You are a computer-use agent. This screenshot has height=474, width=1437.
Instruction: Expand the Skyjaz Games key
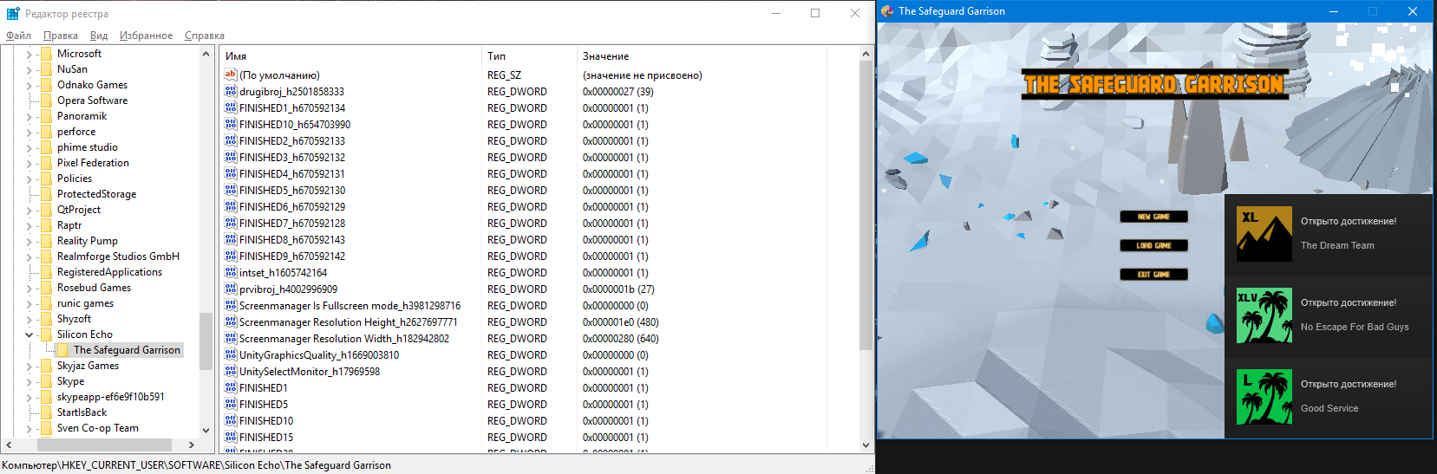point(29,366)
